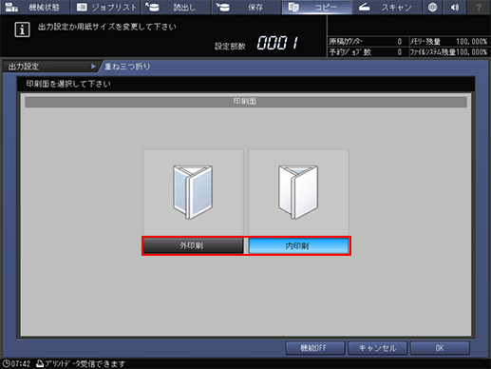Click the globe network icon

click(x=432, y=7)
